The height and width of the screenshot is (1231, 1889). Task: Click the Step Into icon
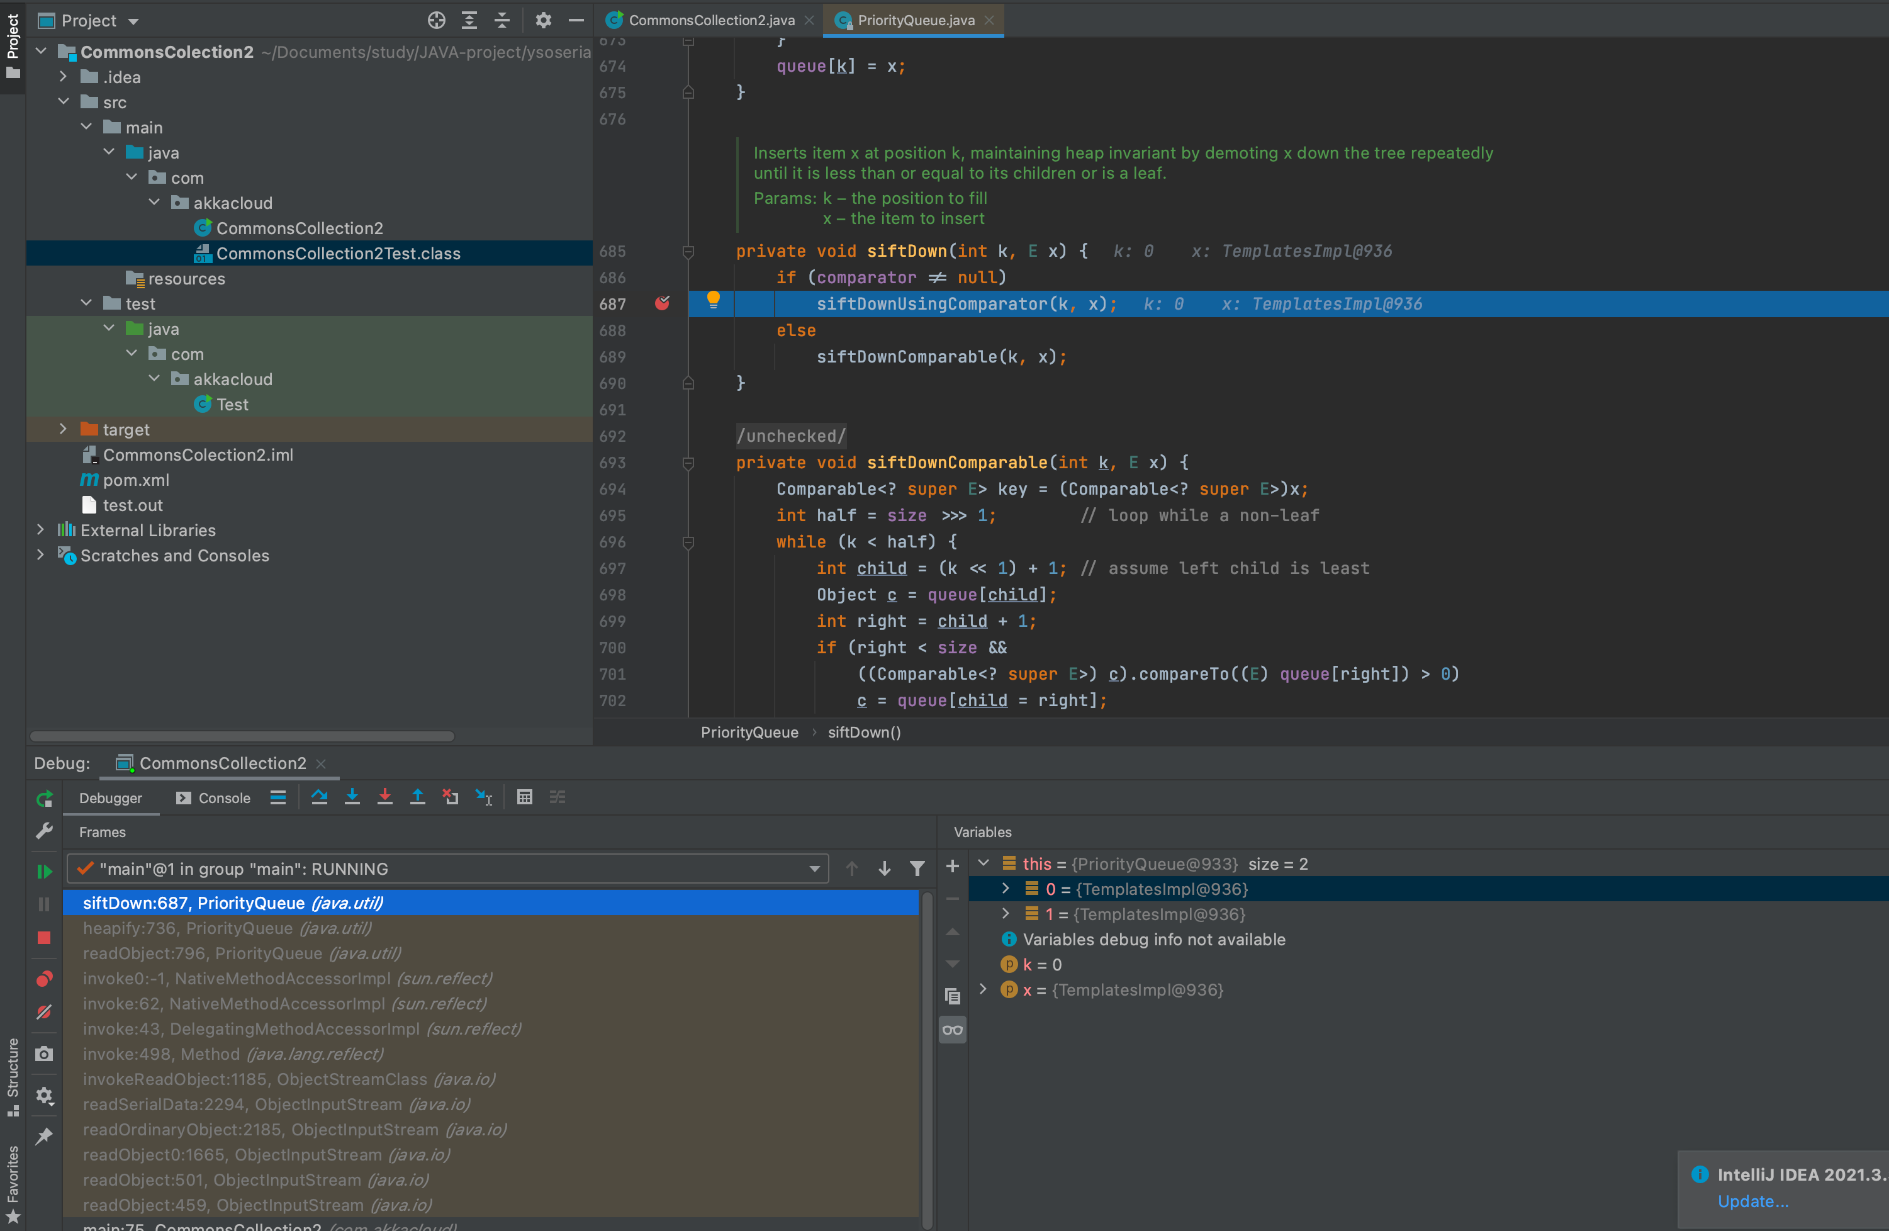[352, 797]
